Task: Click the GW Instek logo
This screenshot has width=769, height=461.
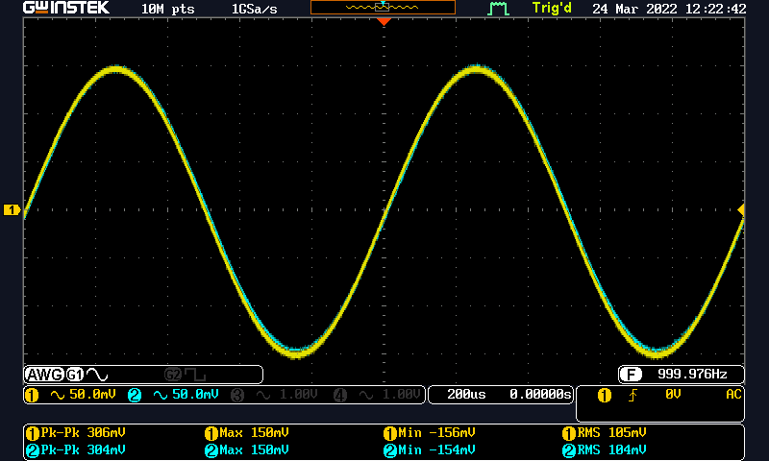Action: pyautogui.click(x=66, y=9)
